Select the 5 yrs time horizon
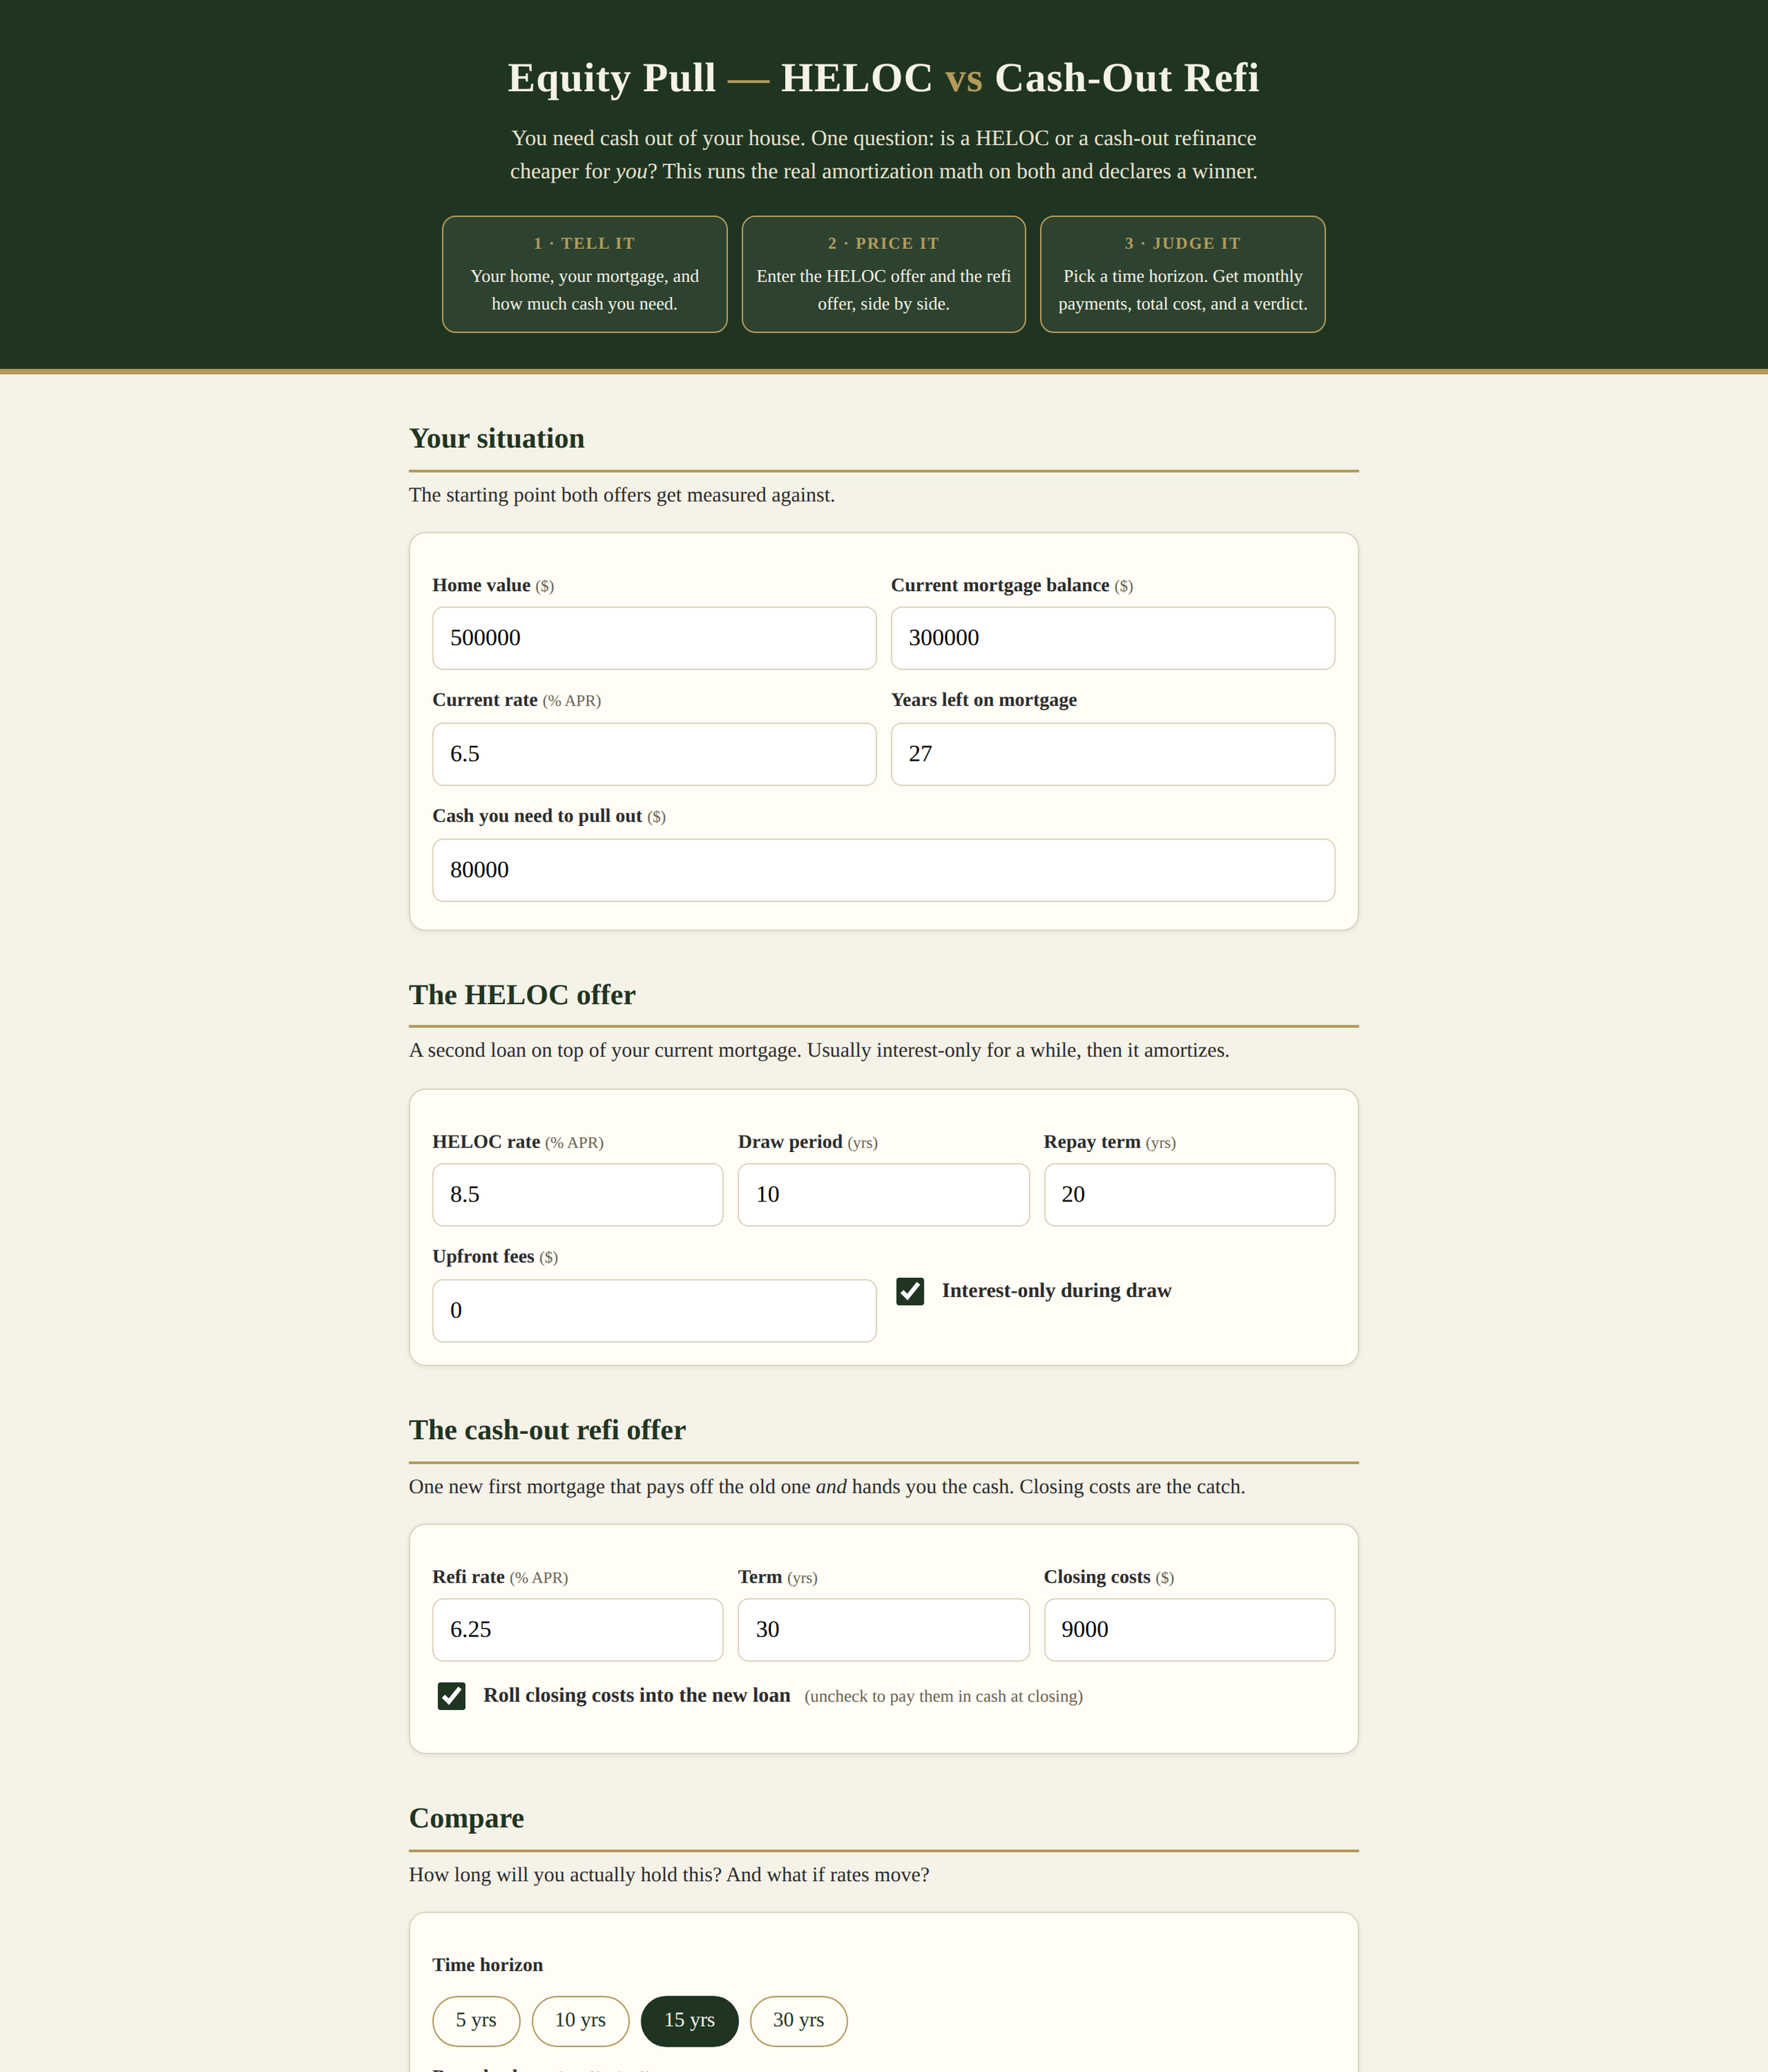 (x=476, y=2020)
